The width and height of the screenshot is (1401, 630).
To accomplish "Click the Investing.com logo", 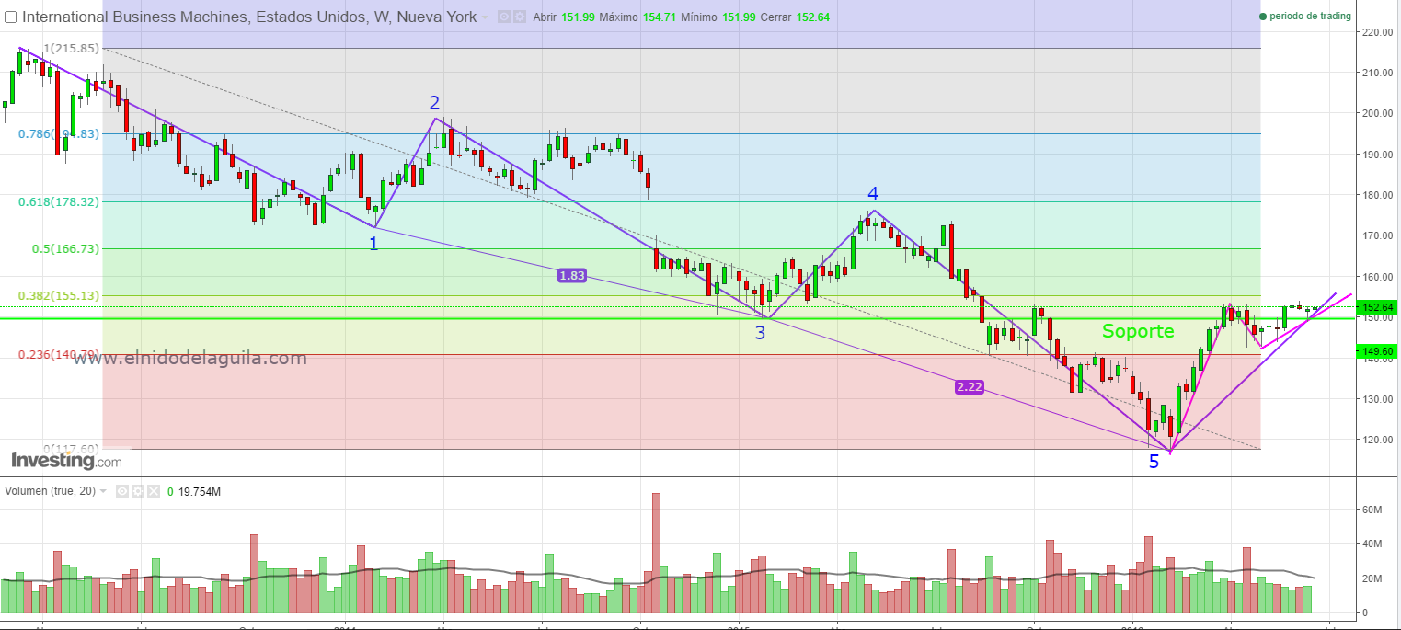I will (x=65, y=460).
